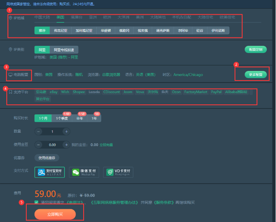Open the 大洋洲 region tab
Image resolution: width=276 pixels, height=222 pixels.
123,17
